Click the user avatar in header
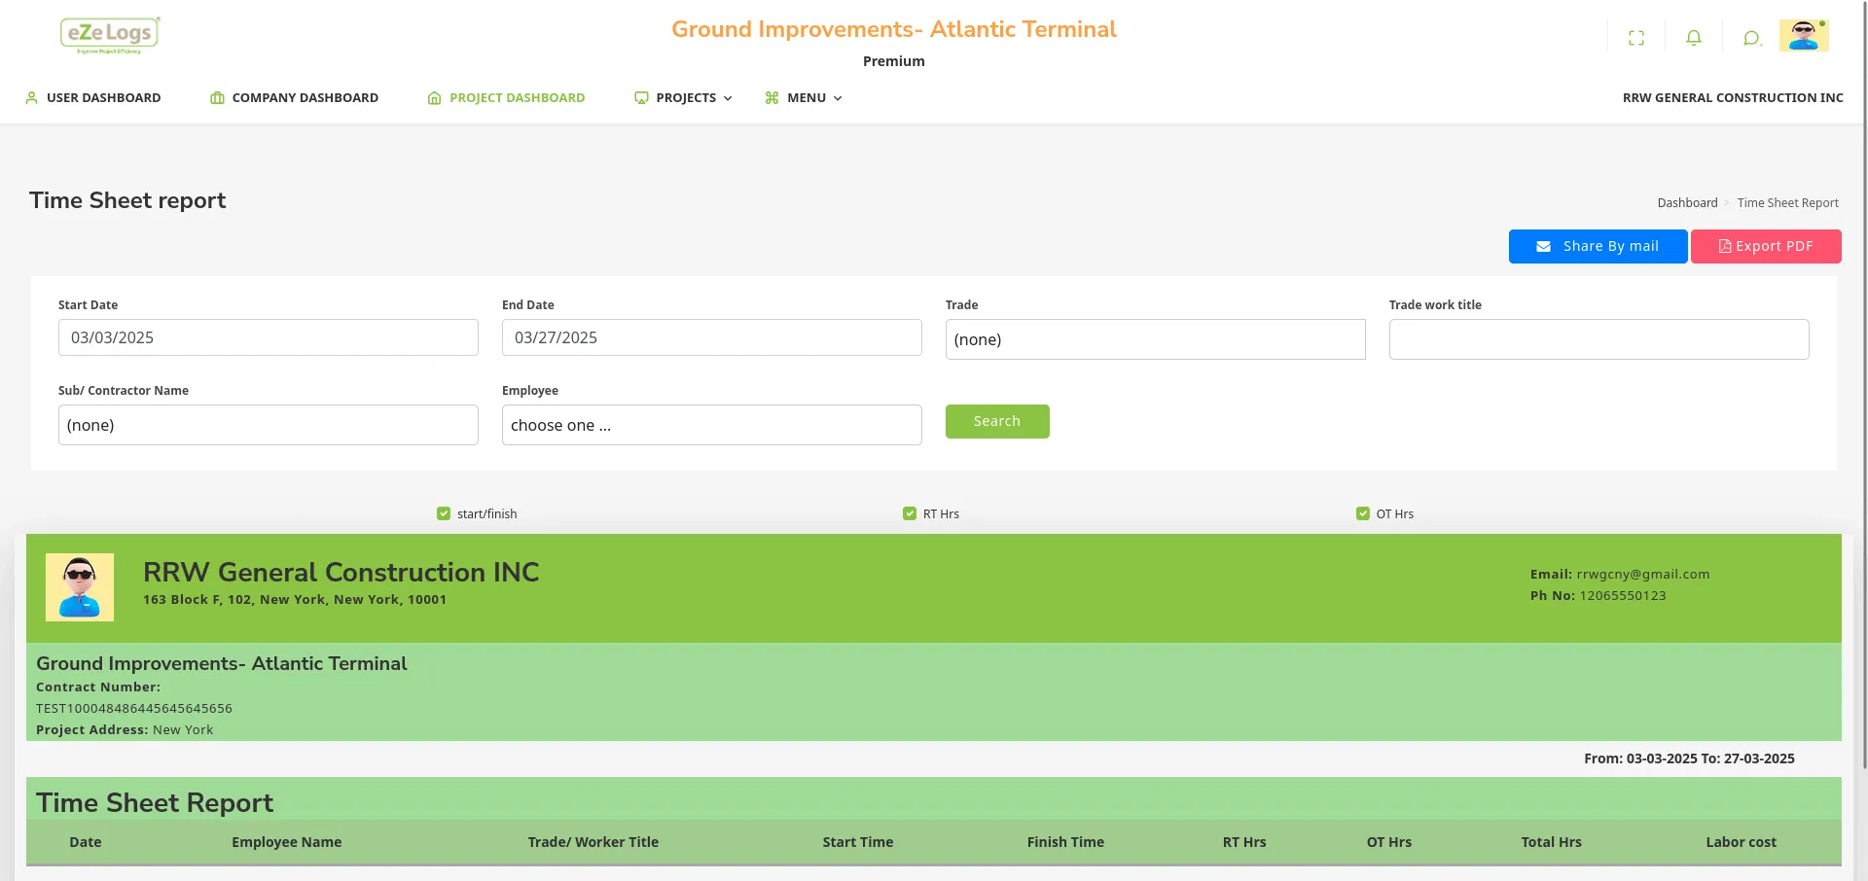This screenshot has height=881, width=1868. [x=1803, y=36]
